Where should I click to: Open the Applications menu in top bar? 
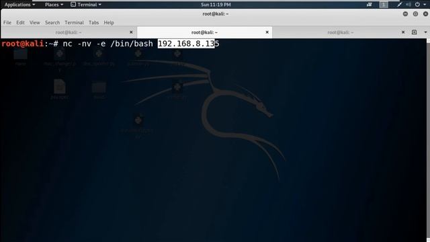click(19, 5)
